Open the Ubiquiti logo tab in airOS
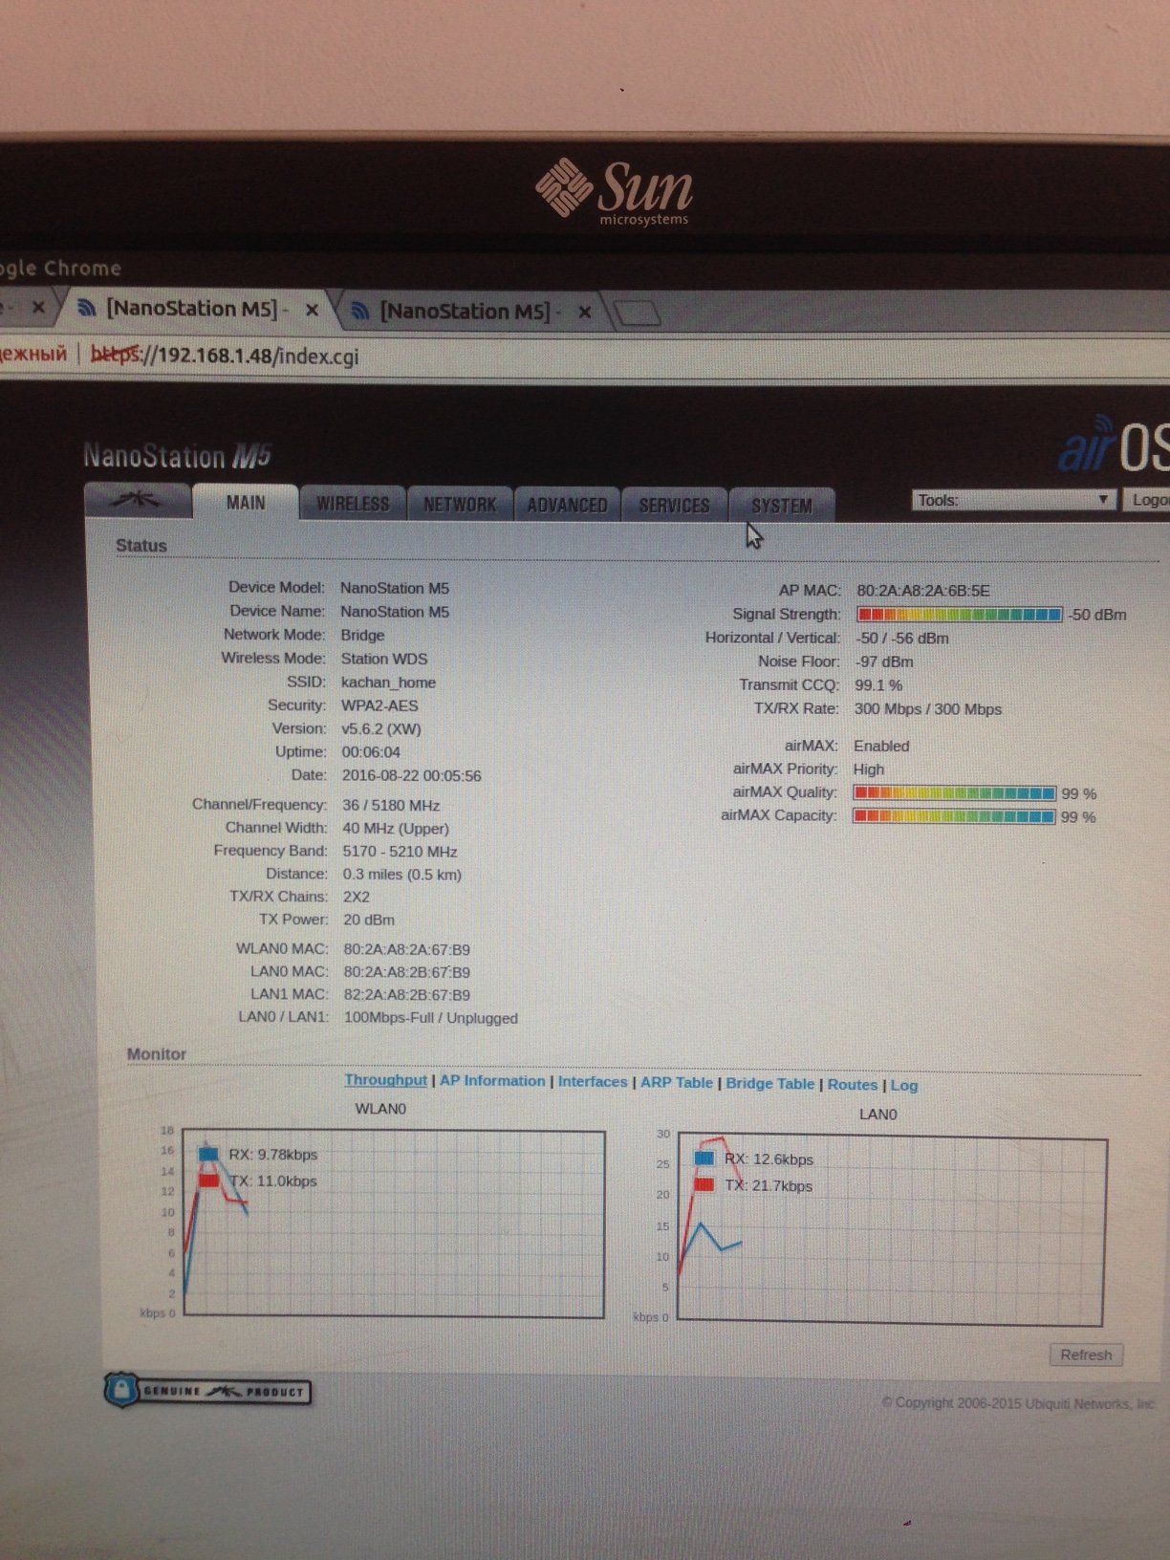Image resolution: width=1170 pixels, height=1560 pixels. coord(138,499)
